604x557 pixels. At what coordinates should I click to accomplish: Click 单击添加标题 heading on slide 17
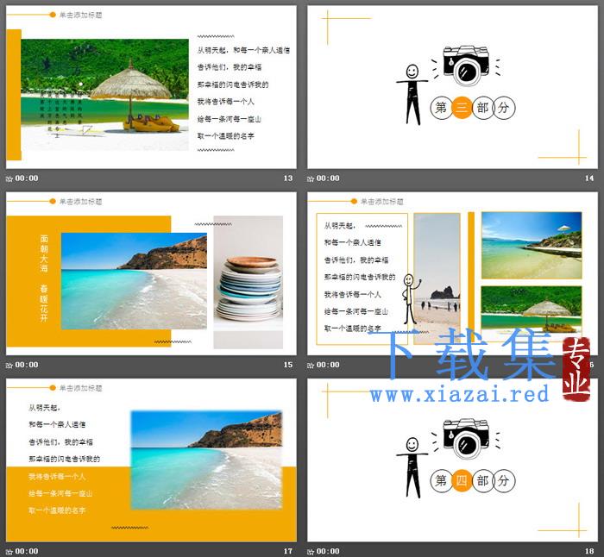(80, 388)
